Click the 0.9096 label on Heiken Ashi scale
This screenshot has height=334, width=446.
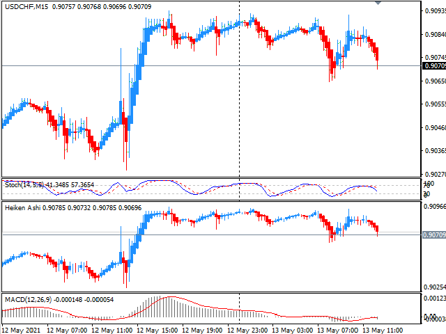click(x=434, y=207)
